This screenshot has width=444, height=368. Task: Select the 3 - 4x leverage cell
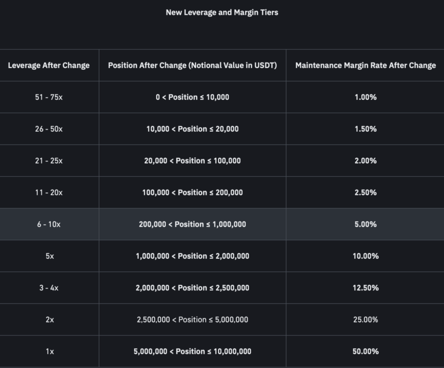tap(49, 288)
